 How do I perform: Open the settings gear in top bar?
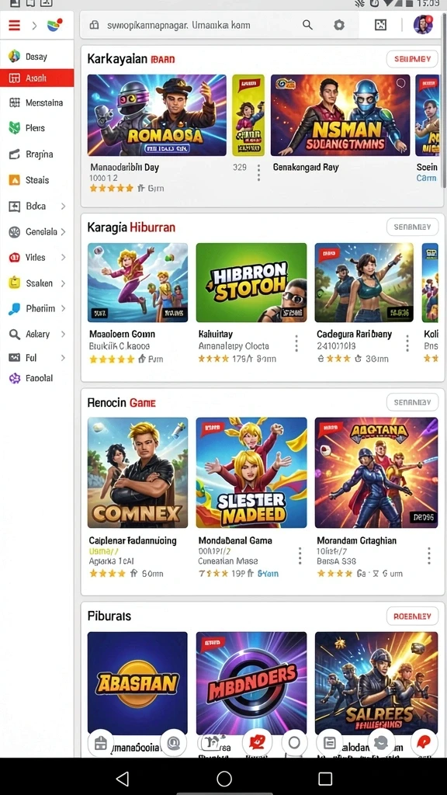339,25
